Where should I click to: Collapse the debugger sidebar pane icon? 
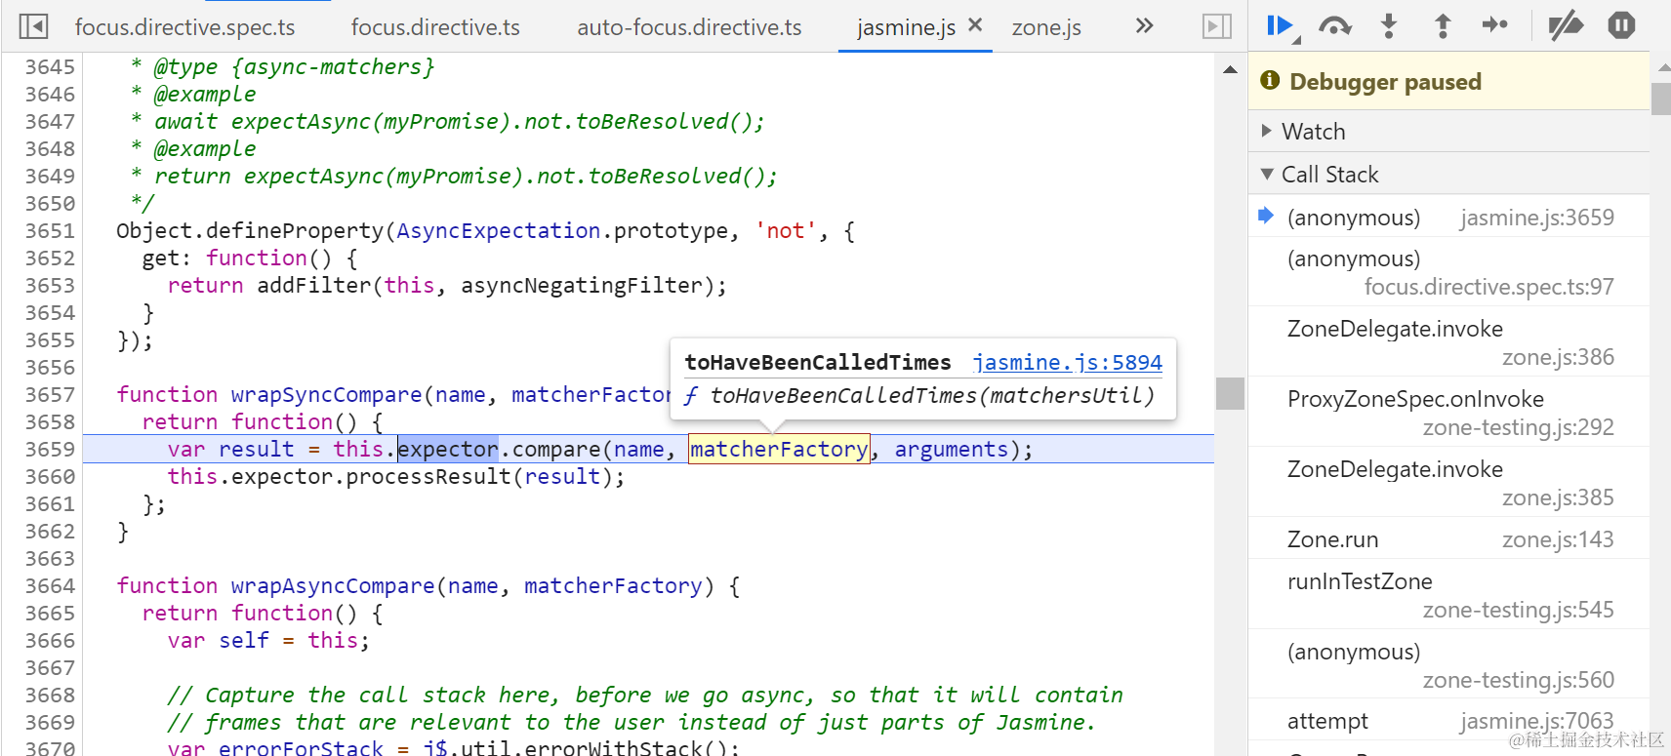pos(1216,26)
